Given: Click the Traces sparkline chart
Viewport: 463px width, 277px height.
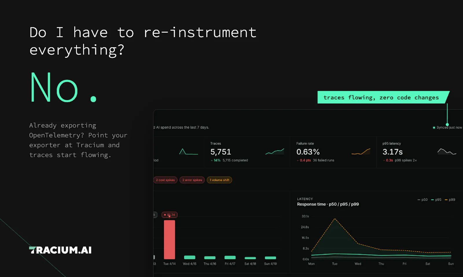Looking at the screenshot, I should tap(275, 151).
